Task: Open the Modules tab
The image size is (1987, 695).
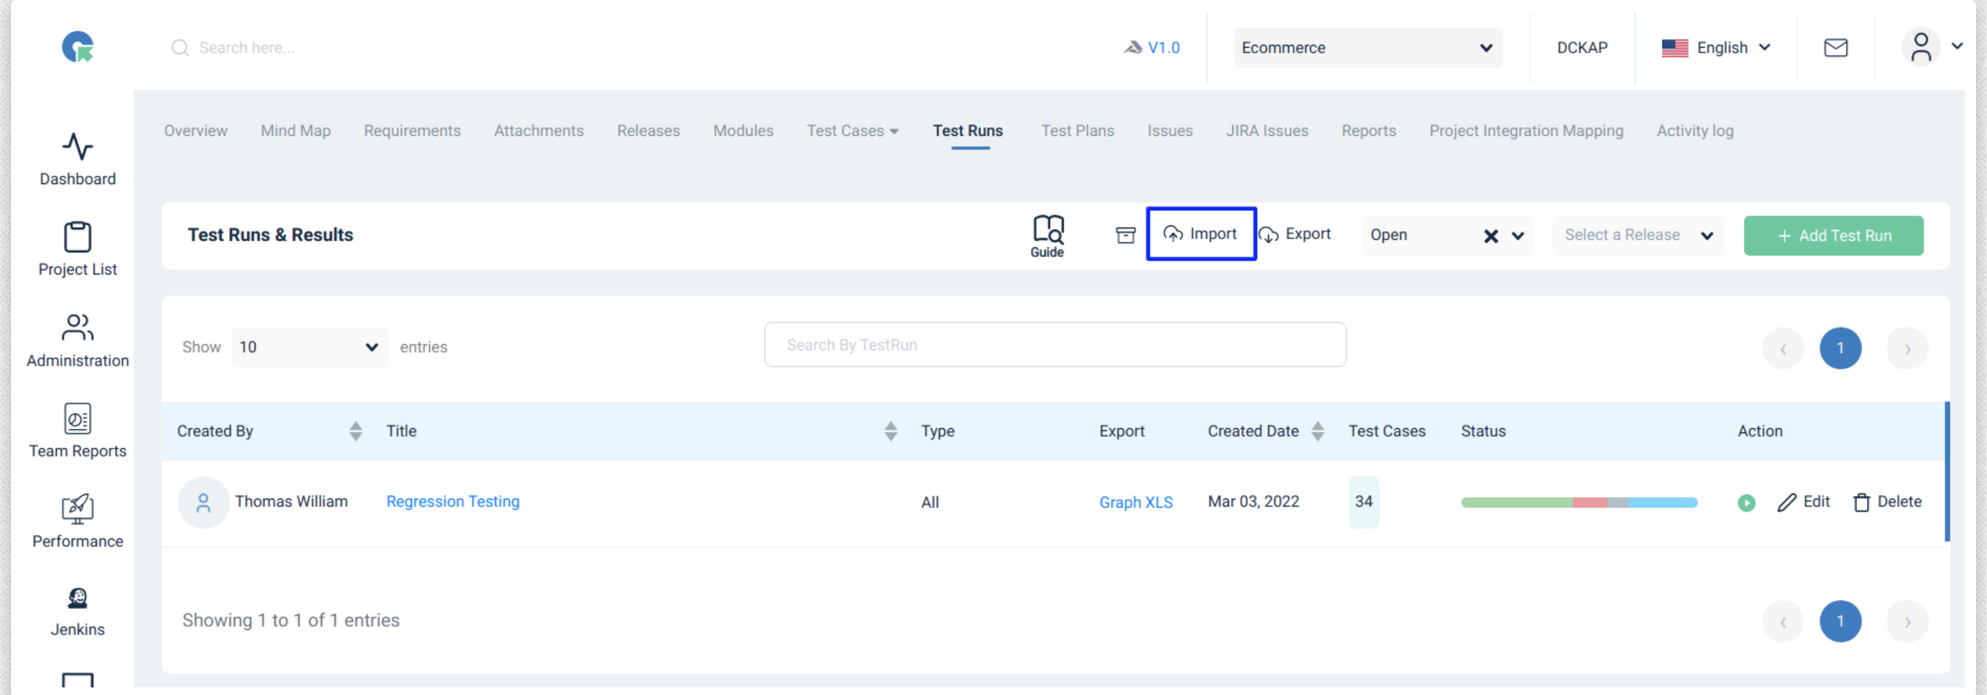Action: (x=743, y=131)
